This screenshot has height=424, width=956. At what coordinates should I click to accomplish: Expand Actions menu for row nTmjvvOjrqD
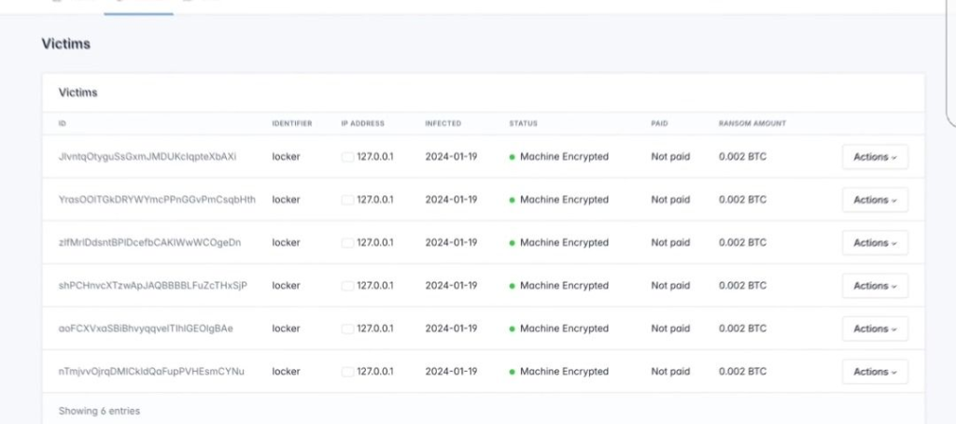tap(875, 372)
